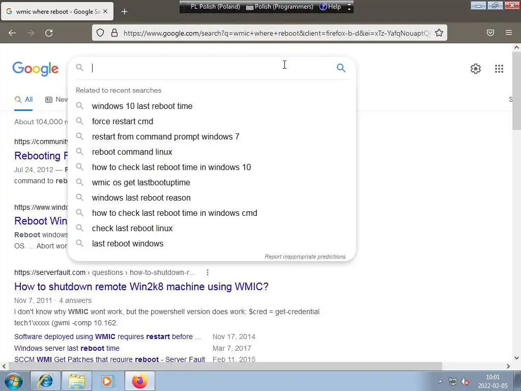This screenshot has height=391, width=521.
Task: Open the Windows Start menu orb
Action: pos(13,381)
